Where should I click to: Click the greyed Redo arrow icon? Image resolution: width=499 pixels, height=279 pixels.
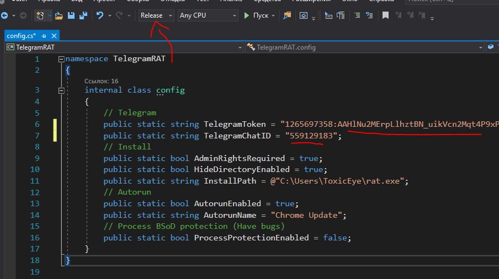coord(119,15)
